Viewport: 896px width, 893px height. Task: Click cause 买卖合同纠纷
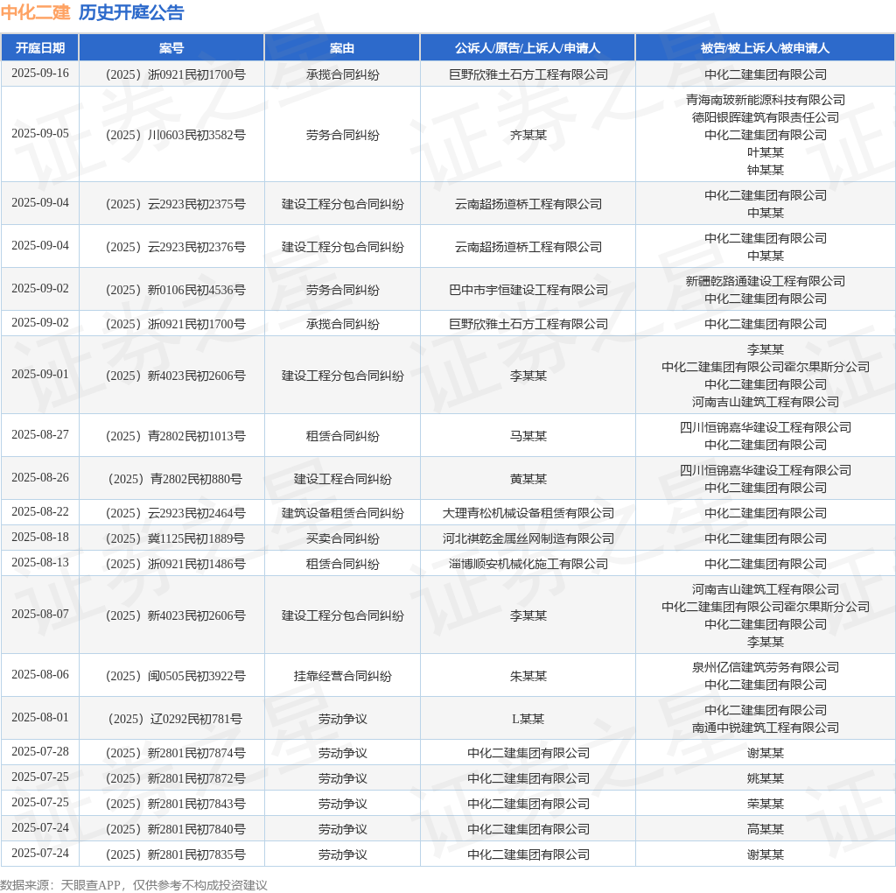click(x=342, y=538)
